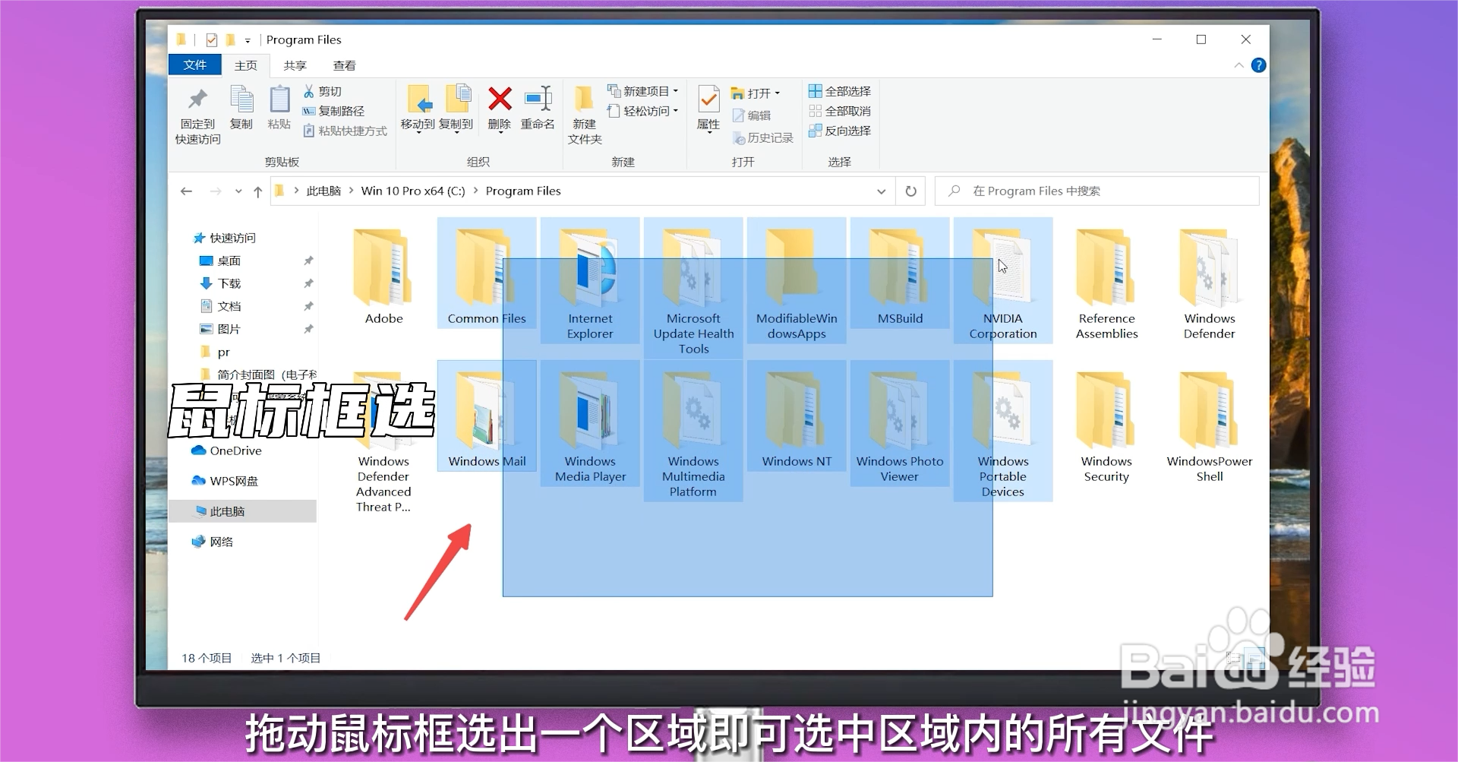Click Select all option
Screen dimensions: 1458x762
coord(840,91)
